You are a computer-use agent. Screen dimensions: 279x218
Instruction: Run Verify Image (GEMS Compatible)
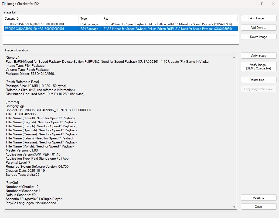pyautogui.click(x=258, y=66)
